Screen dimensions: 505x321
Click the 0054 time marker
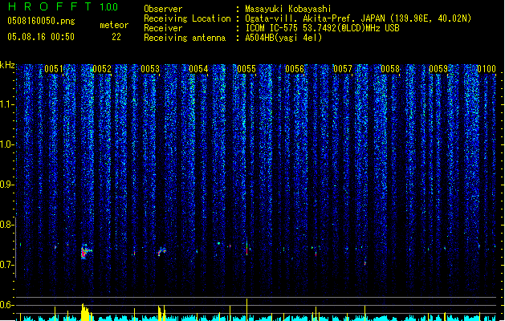tap(198, 69)
